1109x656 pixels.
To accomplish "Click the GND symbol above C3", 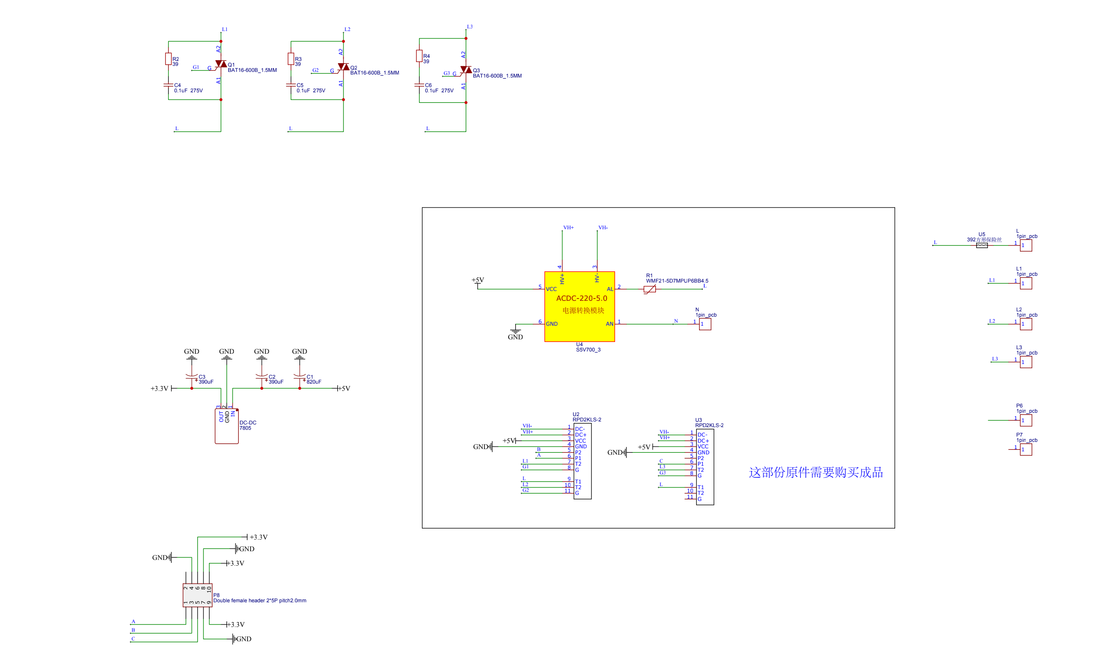I will (x=192, y=354).
